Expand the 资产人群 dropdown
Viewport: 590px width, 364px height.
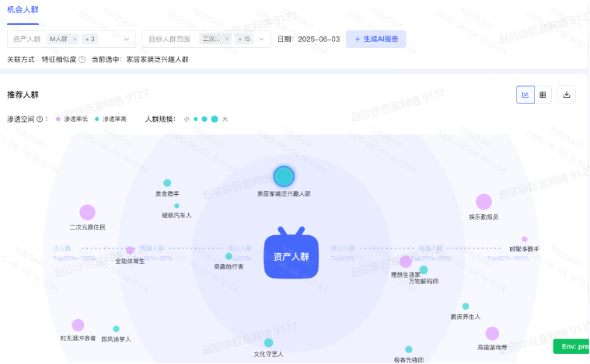pyautogui.click(x=127, y=39)
